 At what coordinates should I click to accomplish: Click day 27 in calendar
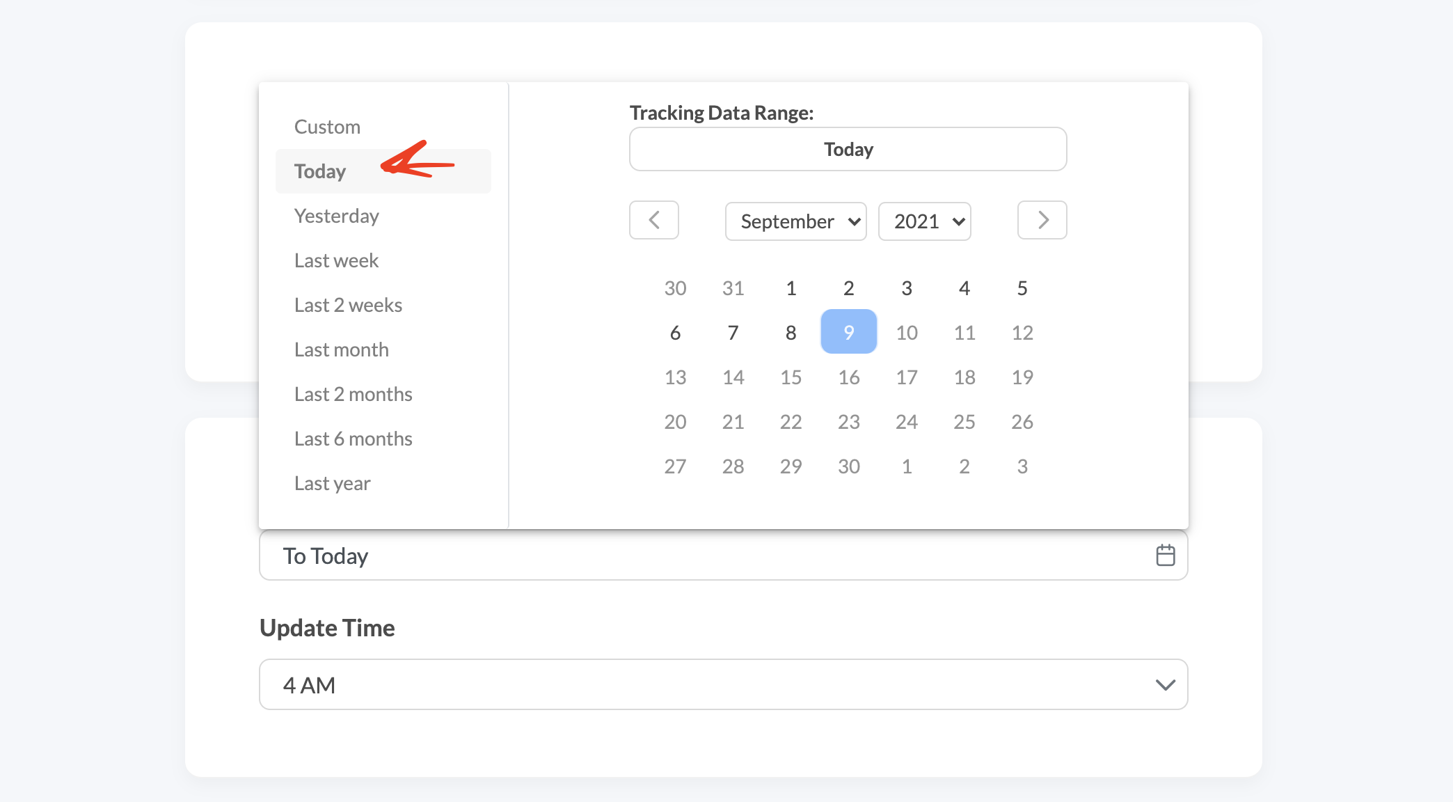point(675,466)
